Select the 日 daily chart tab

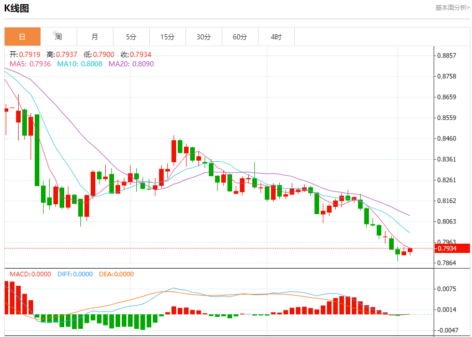coord(23,37)
